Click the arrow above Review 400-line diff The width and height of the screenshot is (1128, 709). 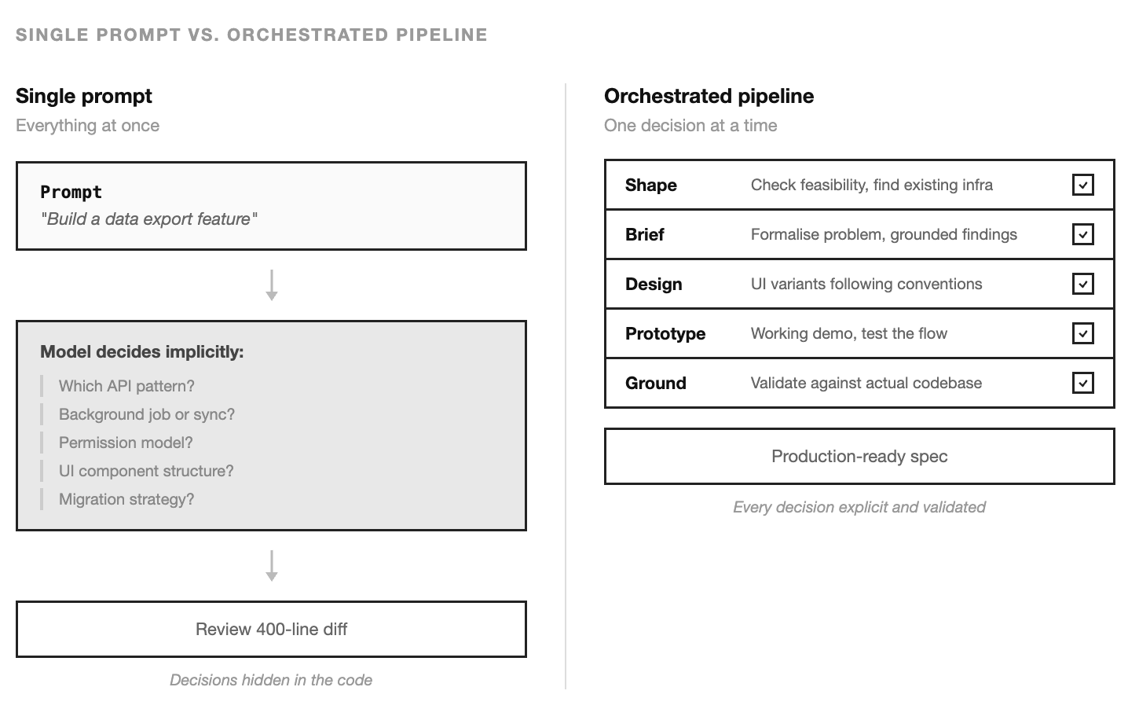click(x=271, y=566)
